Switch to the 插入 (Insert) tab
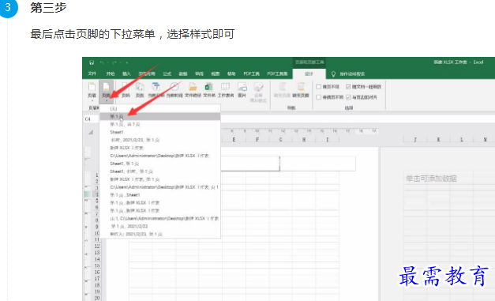The width and height of the screenshot is (495, 301). [x=126, y=73]
